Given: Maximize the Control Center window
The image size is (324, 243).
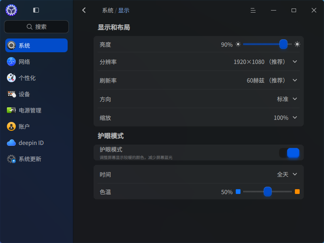Looking at the screenshot, I should tap(294, 11).
